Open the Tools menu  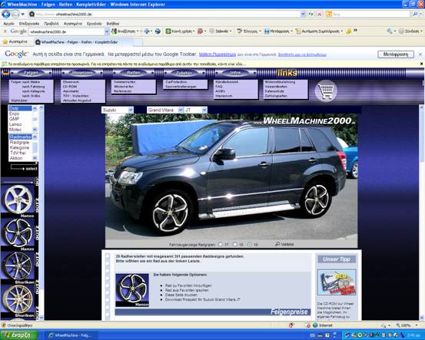tap(94, 24)
